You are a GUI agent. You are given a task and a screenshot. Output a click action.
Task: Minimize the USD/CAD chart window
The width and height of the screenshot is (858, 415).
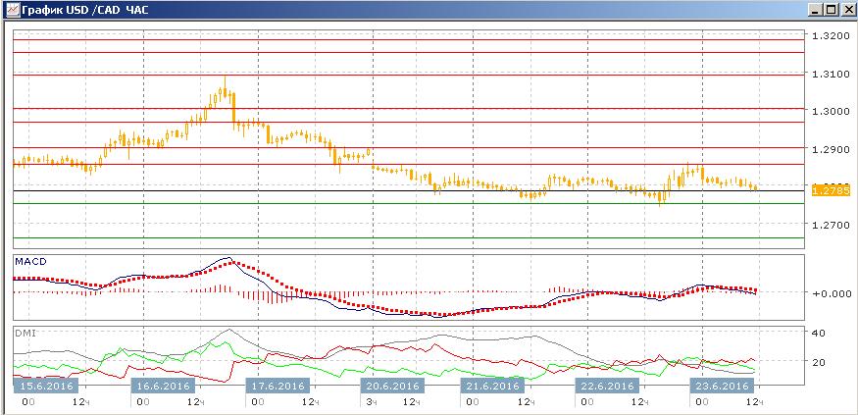815,10
